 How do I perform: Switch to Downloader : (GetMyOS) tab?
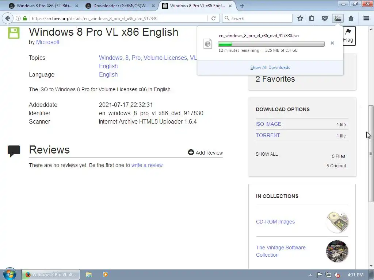point(121,6)
